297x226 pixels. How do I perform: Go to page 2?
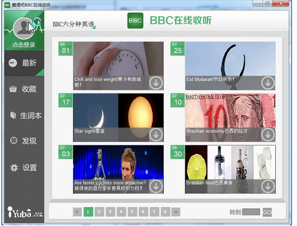point(99,212)
